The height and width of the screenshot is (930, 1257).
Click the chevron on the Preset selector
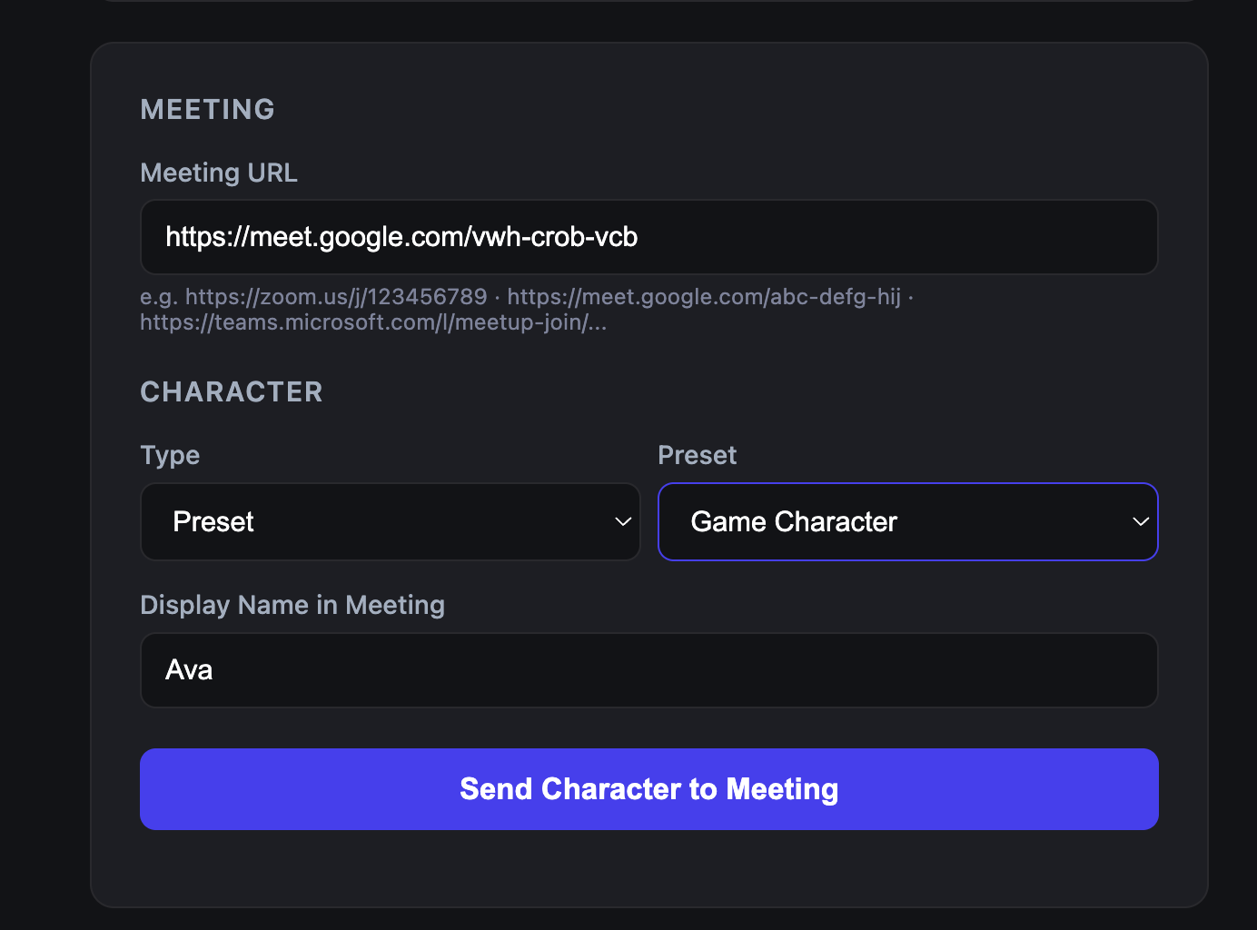click(1139, 521)
